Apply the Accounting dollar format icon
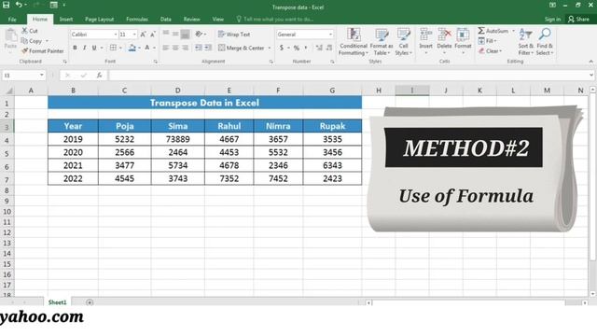 pyautogui.click(x=282, y=48)
